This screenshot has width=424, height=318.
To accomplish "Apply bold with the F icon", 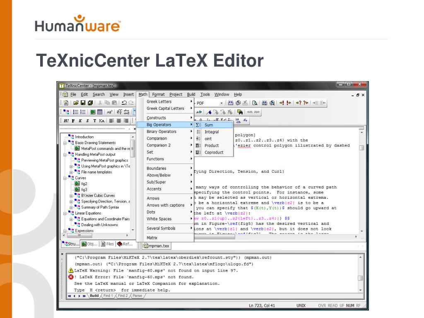I will click(x=73, y=121).
